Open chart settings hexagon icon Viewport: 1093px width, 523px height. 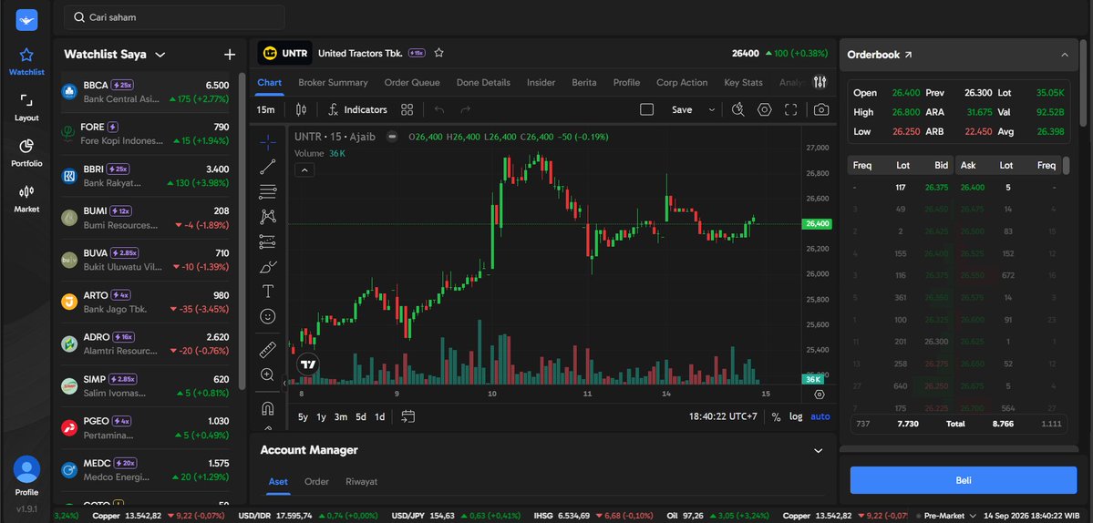pos(765,109)
